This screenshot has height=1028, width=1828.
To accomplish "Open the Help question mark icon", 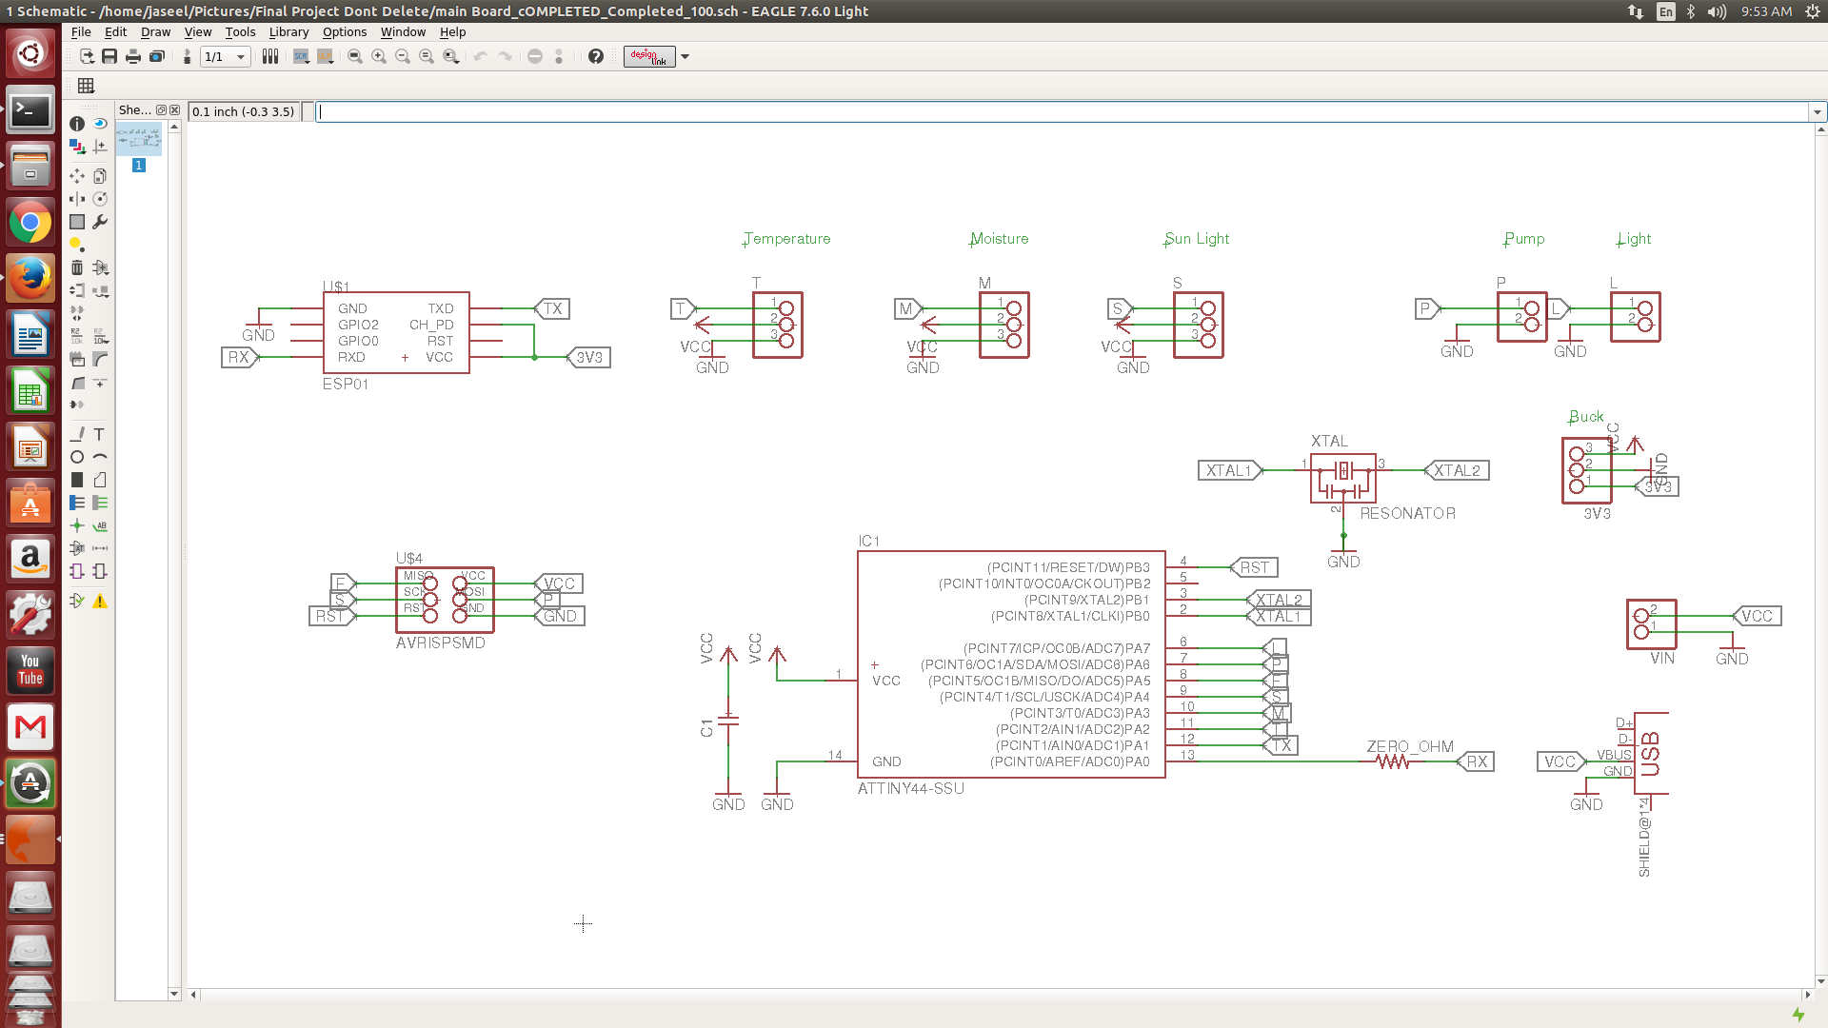I will [596, 57].
